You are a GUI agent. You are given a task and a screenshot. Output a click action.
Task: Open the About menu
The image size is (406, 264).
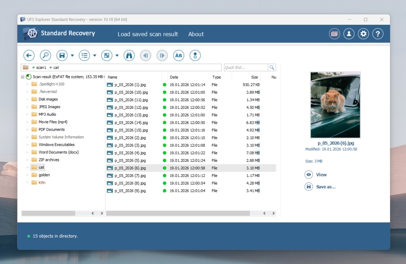(196, 34)
